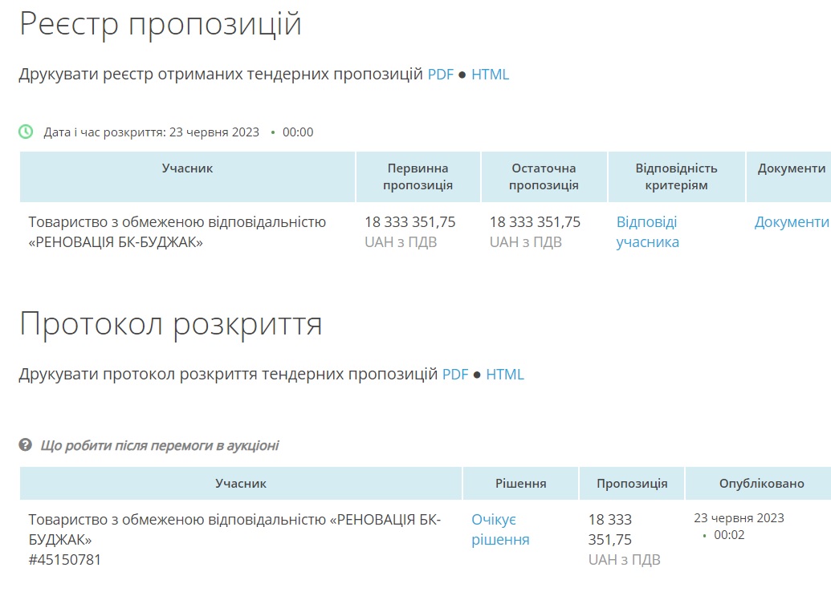Click the Відповідність критеріям column header

pyautogui.click(x=676, y=176)
